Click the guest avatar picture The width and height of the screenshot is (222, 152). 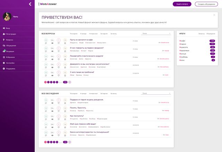tap(7, 17)
